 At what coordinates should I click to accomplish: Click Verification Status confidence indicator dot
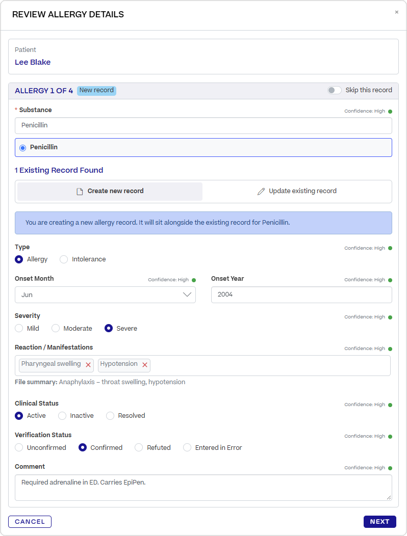390,437
